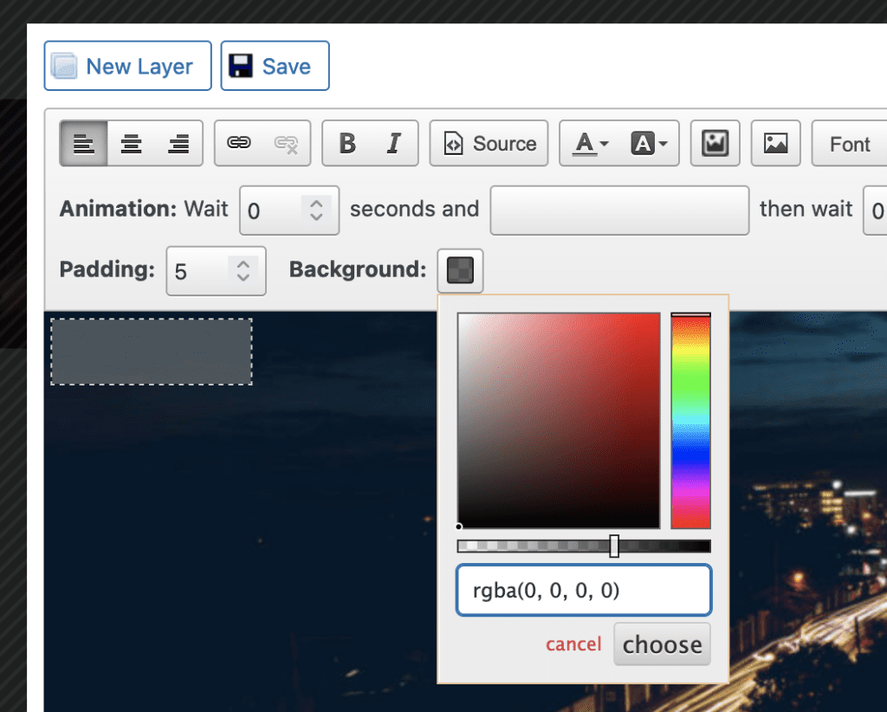This screenshot has width=887, height=712.
Task: Click the opacity slider handle
Action: pyautogui.click(x=614, y=546)
